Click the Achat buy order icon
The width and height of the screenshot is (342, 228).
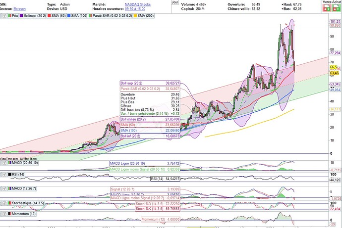336,8
